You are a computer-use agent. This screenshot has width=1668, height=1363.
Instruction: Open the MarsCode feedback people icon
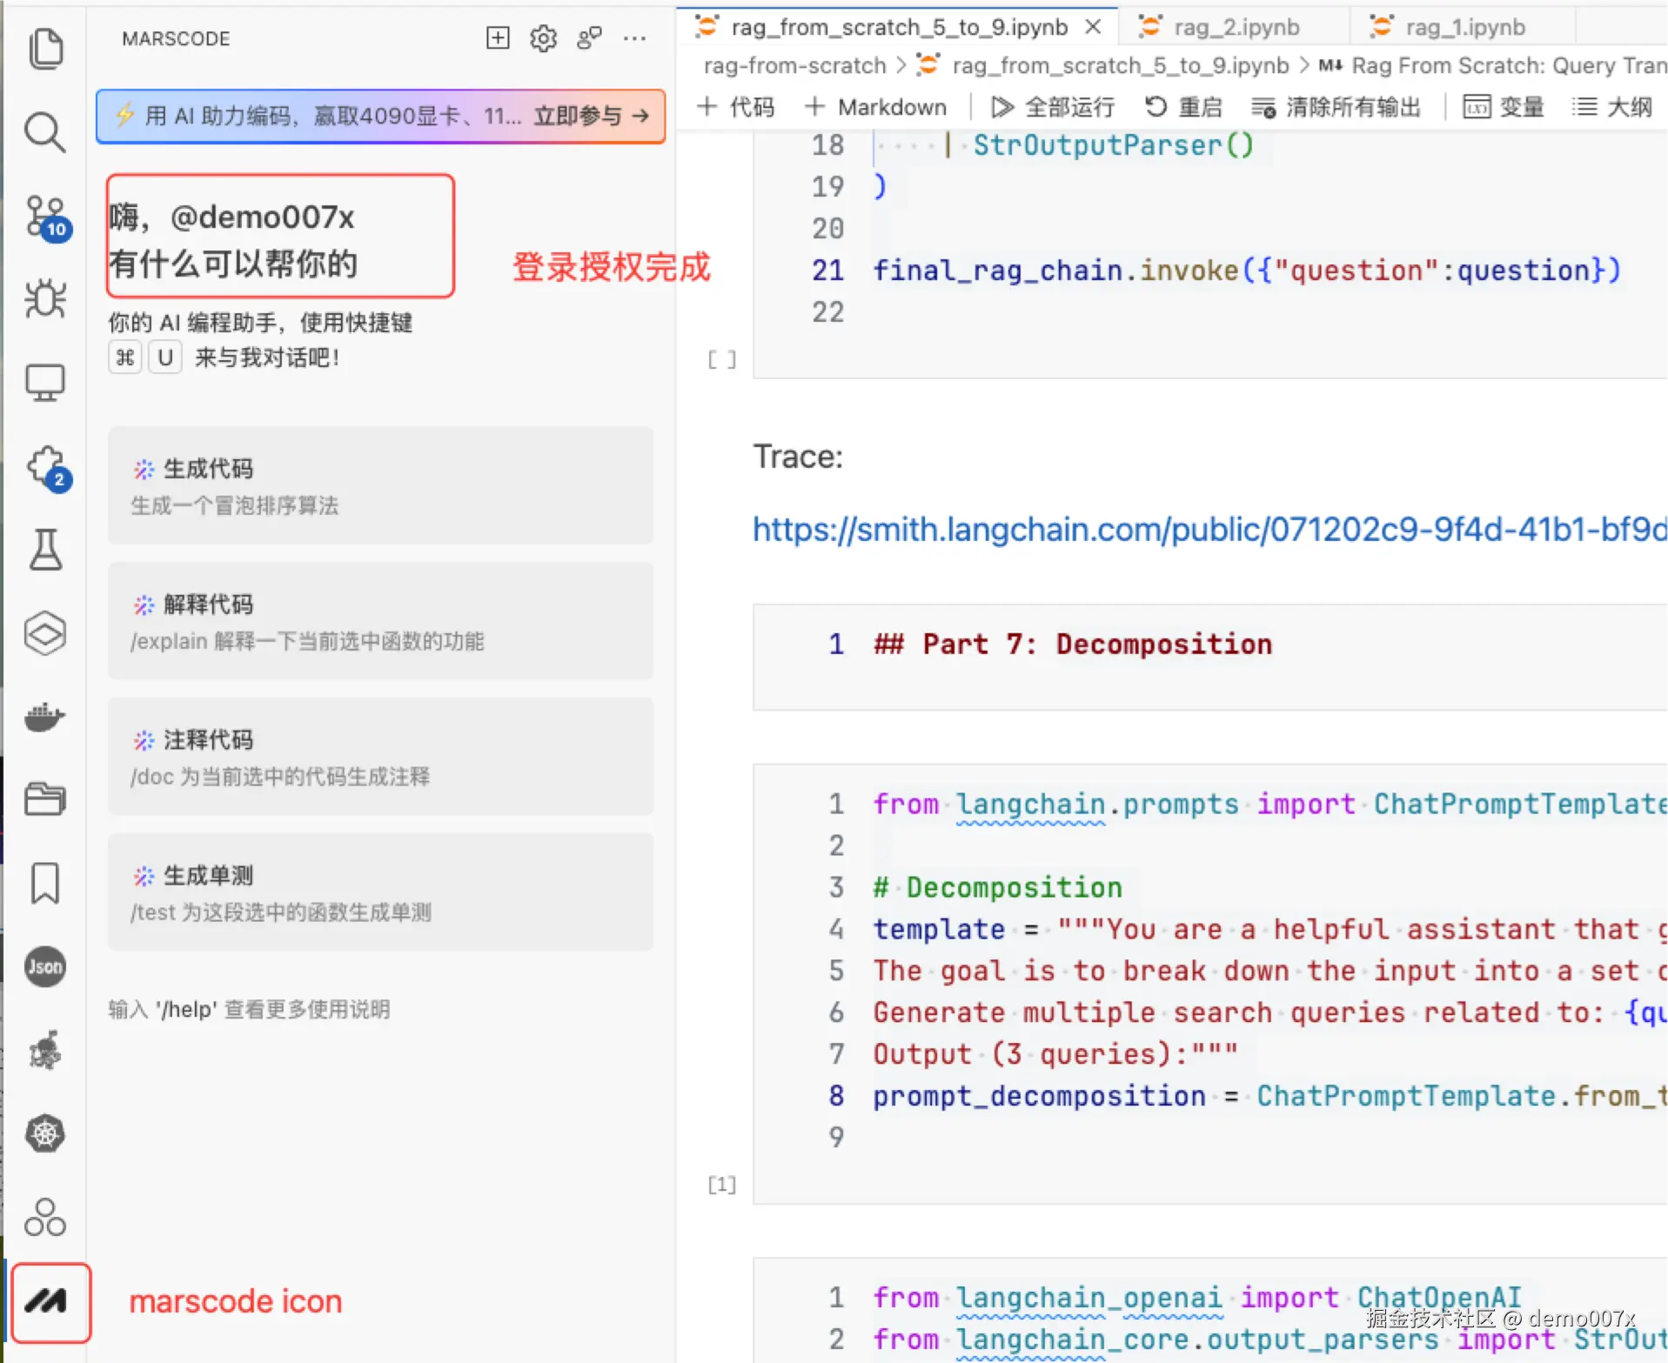(590, 37)
